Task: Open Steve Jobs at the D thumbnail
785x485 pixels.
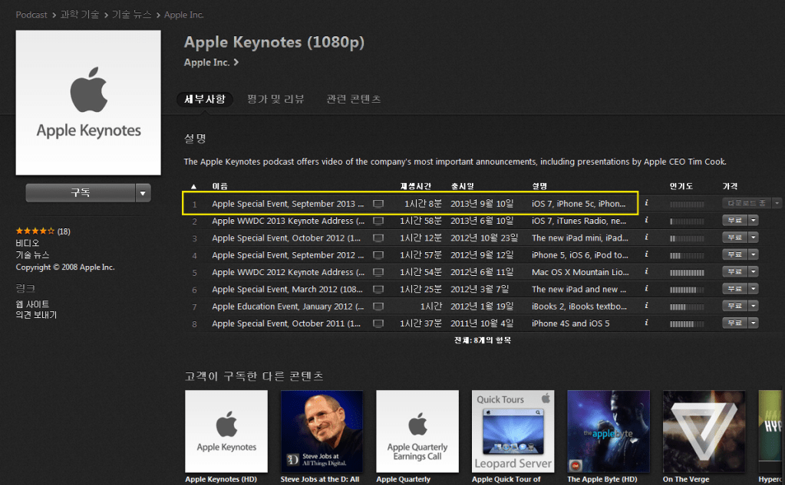Action: click(322, 431)
